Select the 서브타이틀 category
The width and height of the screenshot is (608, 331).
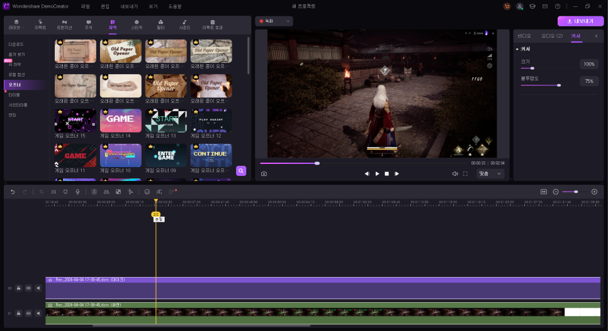click(x=18, y=105)
